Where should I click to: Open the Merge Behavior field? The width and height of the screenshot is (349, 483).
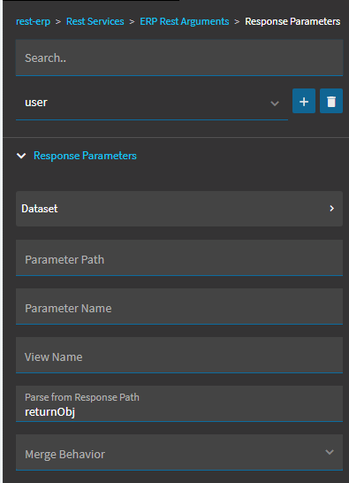coord(179,453)
